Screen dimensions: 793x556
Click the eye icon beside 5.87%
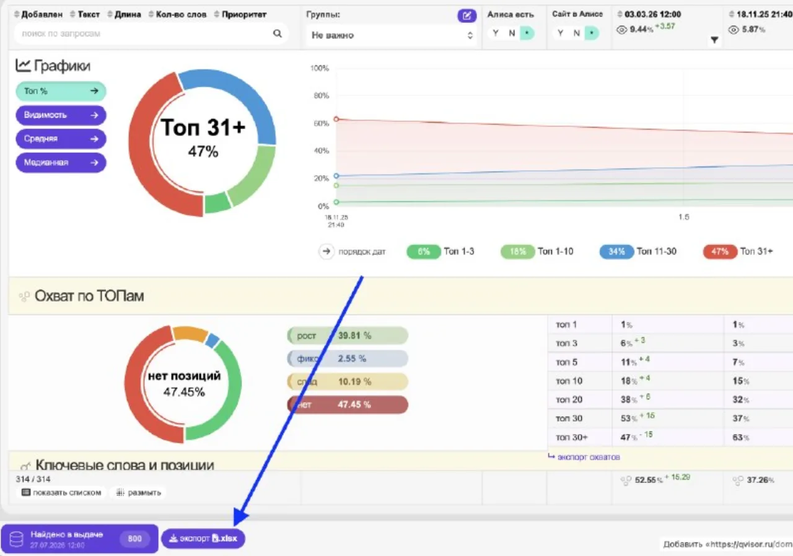(734, 29)
